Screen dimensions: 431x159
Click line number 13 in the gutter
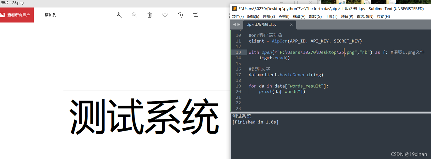click(x=238, y=52)
